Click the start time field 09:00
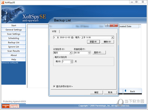 81,53
